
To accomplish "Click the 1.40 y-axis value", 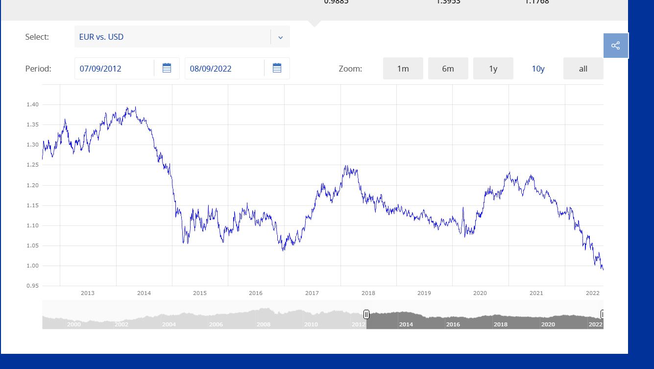I will [x=32, y=104].
